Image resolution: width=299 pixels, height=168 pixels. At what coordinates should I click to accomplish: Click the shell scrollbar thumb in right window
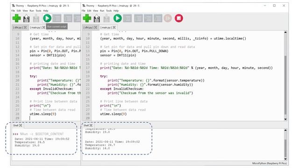point(285,148)
